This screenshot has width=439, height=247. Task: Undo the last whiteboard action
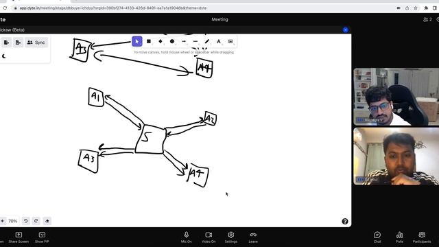[x=26, y=221]
